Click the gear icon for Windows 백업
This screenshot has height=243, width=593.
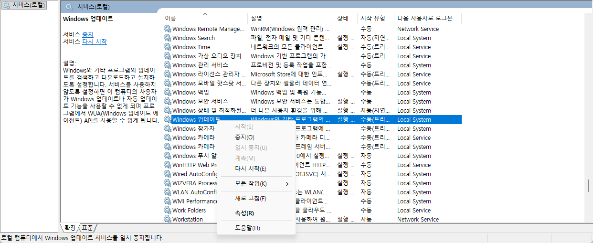point(167,92)
